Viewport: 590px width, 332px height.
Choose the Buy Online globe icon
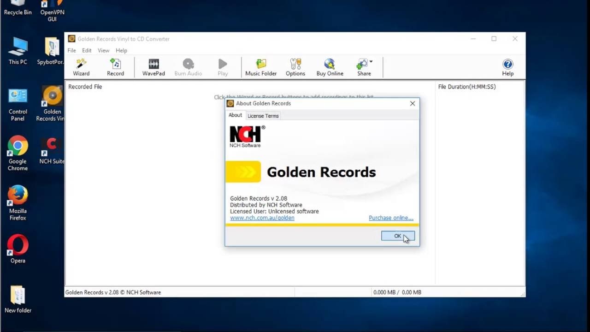[x=330, y=67]
